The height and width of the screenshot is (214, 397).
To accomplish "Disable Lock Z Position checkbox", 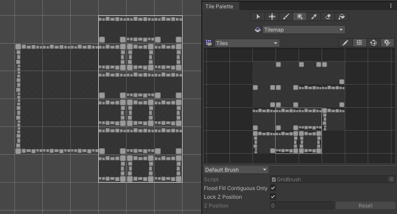I will click(x=273, y=197).
